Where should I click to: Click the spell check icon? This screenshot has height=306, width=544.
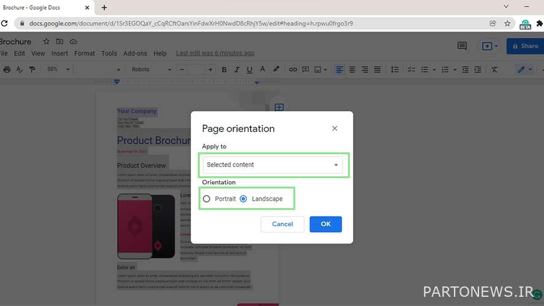[x=20, y=70]
